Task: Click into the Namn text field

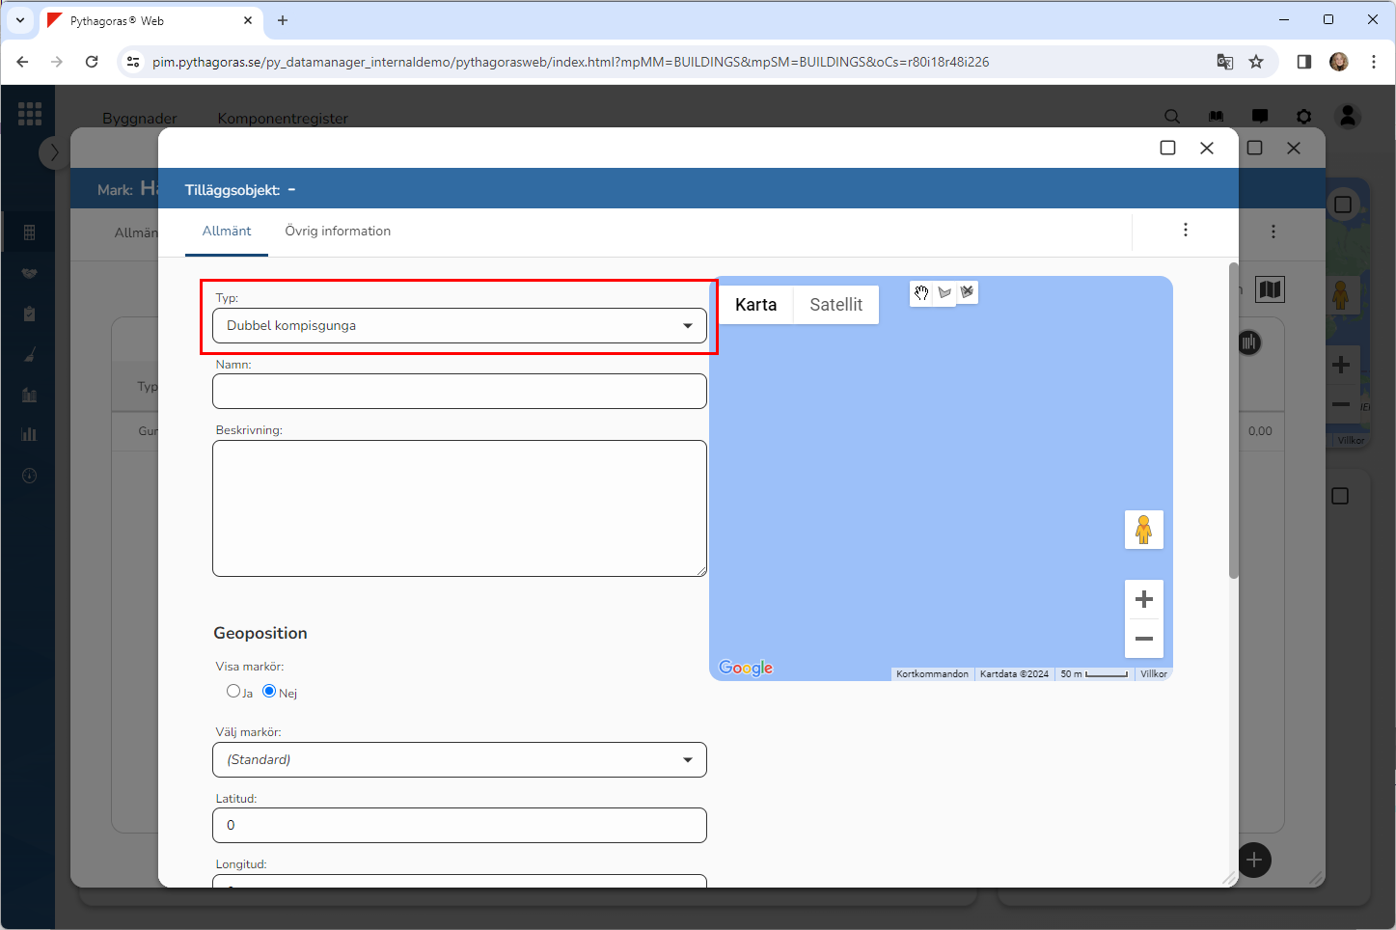Action: click(x=459, y=392)
